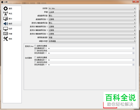Screen dimensions: 140x110
Task: Open the 视频 (Video) display settings
Action: click(12, 29)
